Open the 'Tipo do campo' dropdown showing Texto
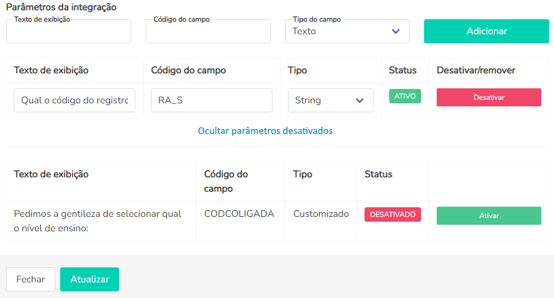Image resolution: width=554 pixels, height=298 pixels. 347,31
